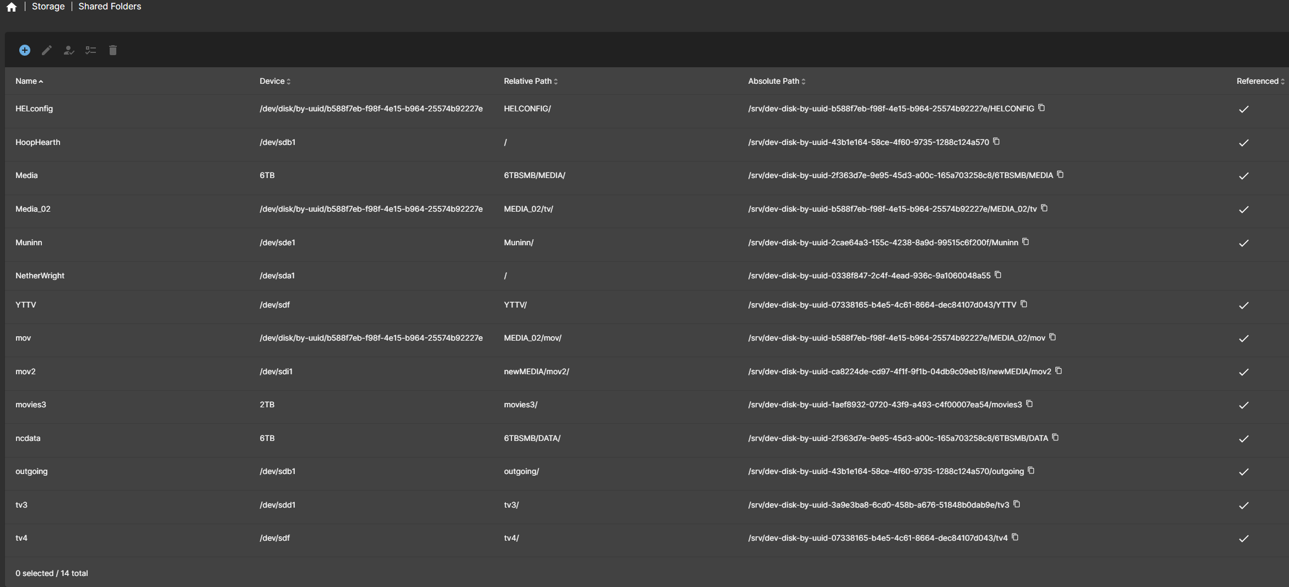Copy the Muninn absolute path to clipboard
The image size is (1289, 587).
click(1026, 242)
